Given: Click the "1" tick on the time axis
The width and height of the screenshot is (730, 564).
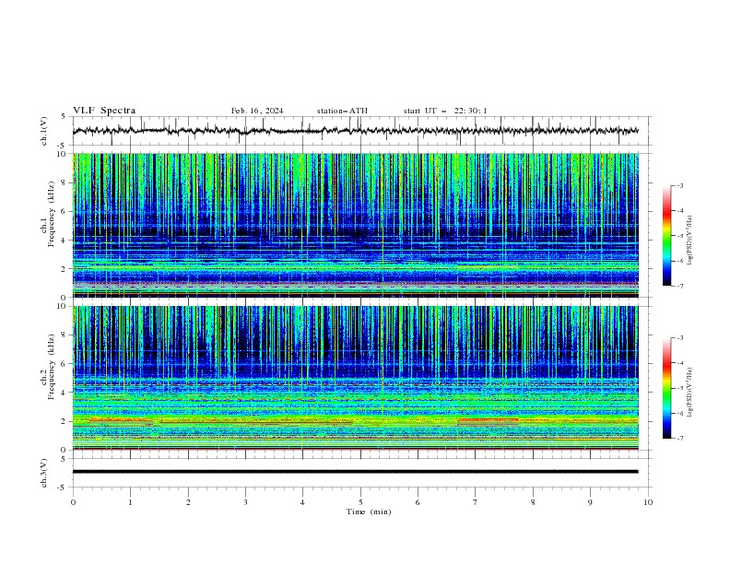Looking at the screenshot, I should pos(130,502).
